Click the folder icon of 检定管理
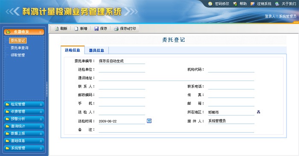The width and height of the screenshot is (299, 156). tap(7, 104)
